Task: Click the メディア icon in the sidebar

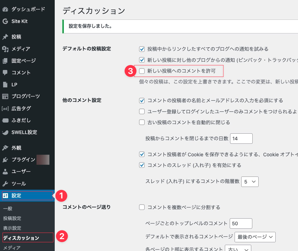Action: tap(5, 49)
